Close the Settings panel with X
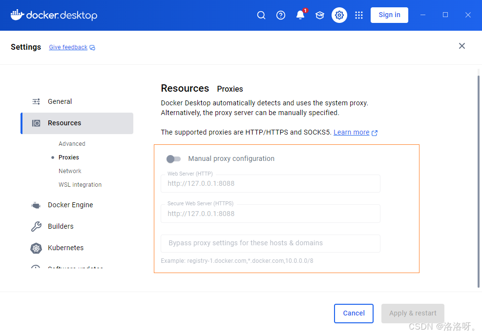 point(461,46)
